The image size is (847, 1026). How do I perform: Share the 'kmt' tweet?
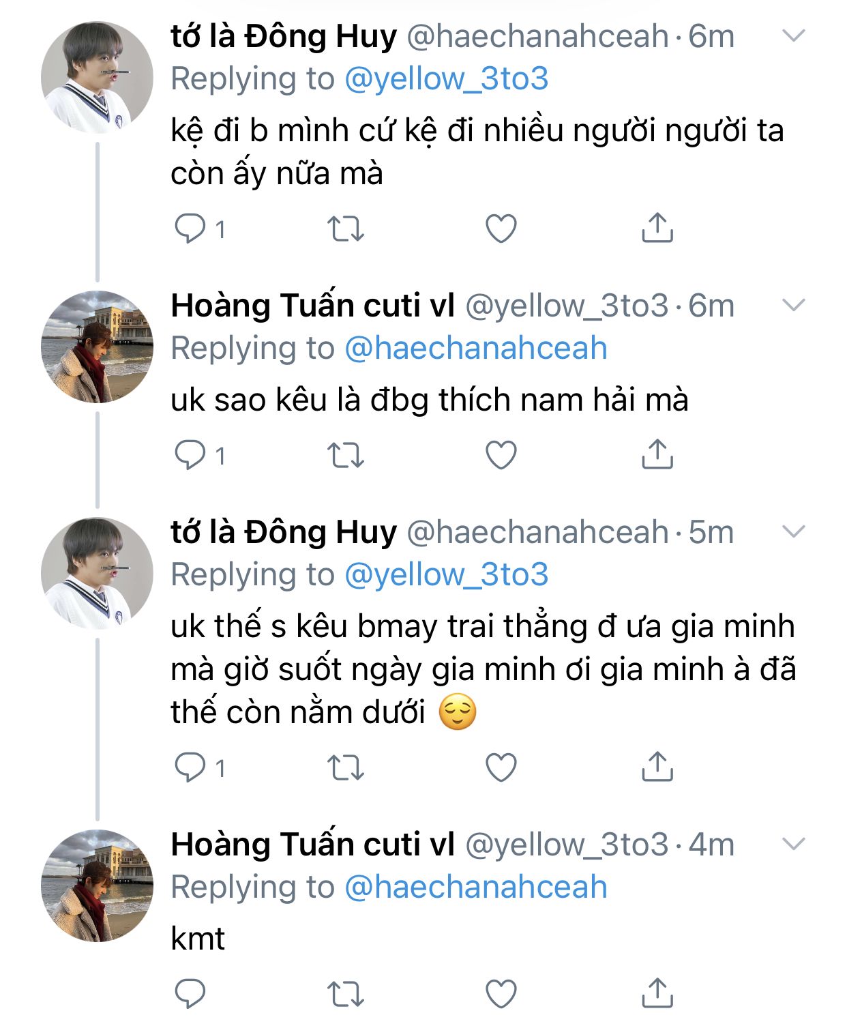pos(657,993)
